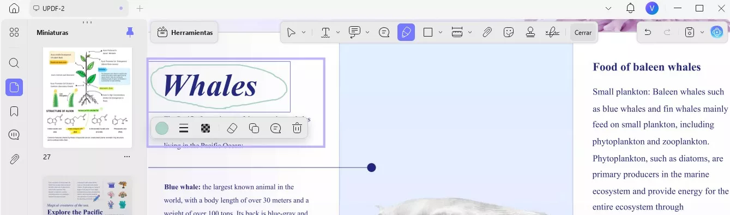Open bookmarks panel in sidebar
This screenshot has width=730, height=215.
(x=14, y=111)
